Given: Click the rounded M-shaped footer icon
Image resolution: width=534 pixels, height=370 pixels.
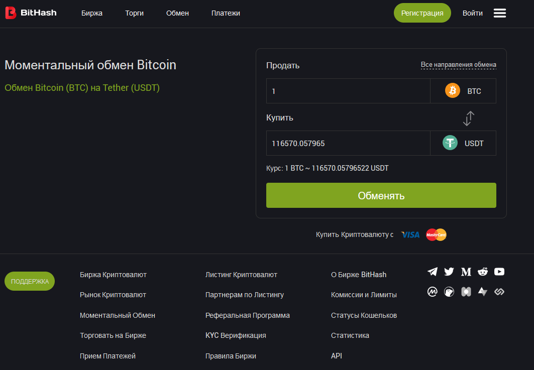Looking at the screenshot, I should pyautogui.click(x=466, y=292).
